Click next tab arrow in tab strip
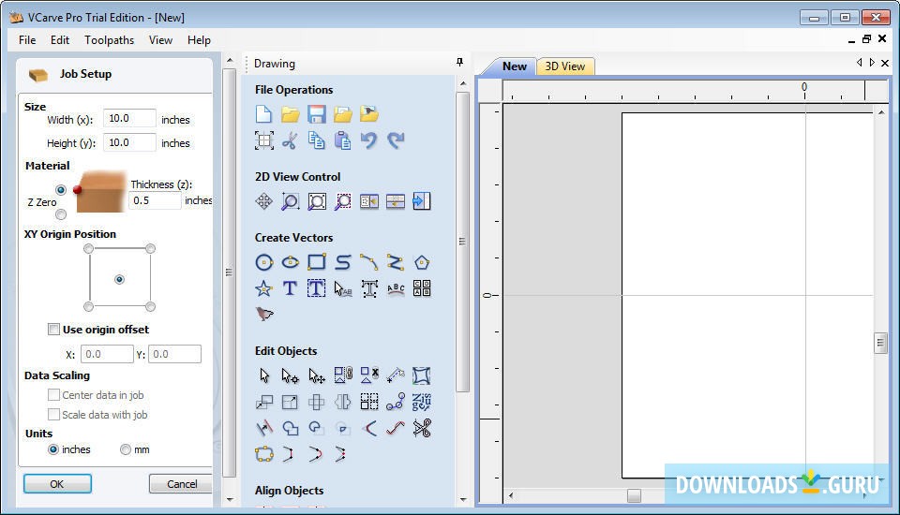 [873, 63]
